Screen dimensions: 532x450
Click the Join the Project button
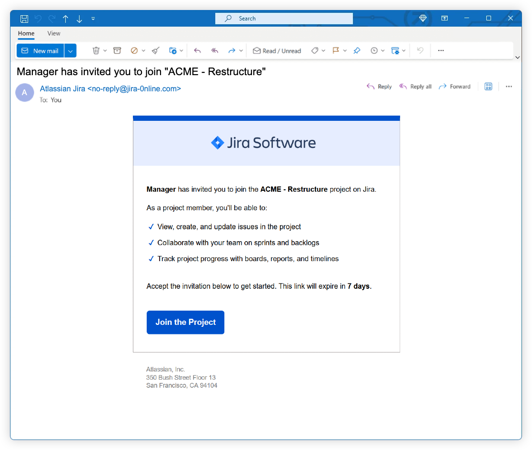[x=185, y=322]
